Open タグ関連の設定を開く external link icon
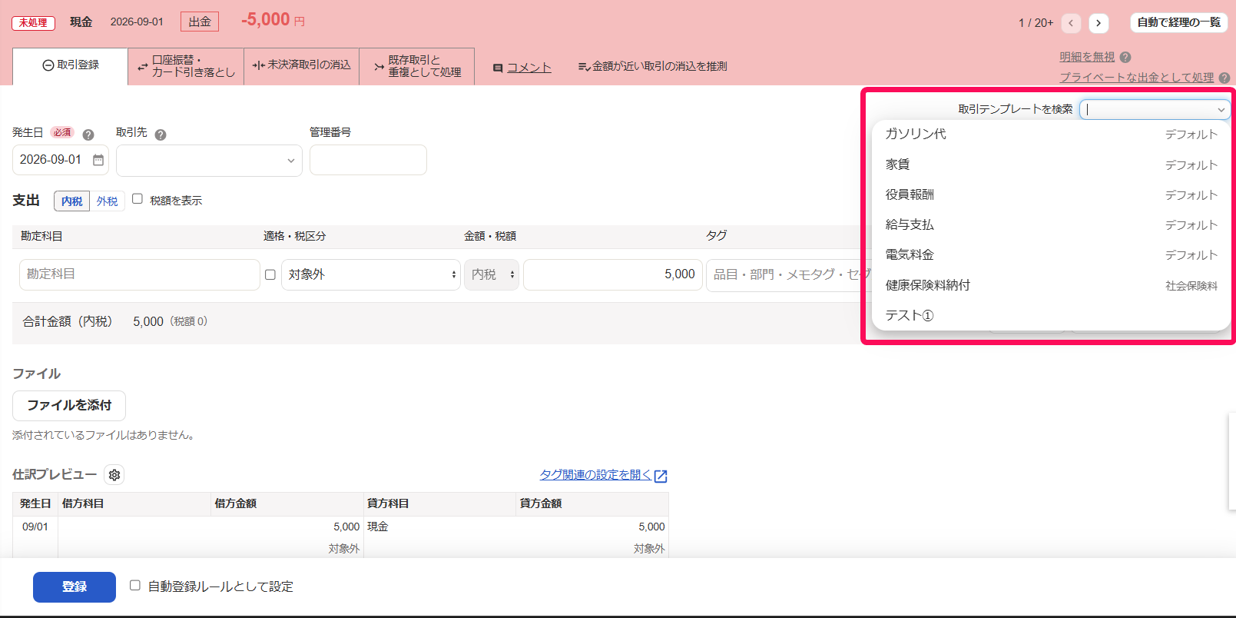1236x618 pixels. [661, 476]
